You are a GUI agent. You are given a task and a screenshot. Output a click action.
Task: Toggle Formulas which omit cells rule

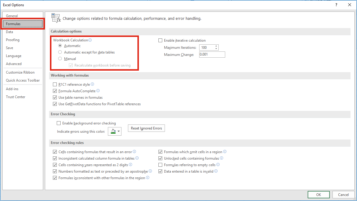point(160,152)
